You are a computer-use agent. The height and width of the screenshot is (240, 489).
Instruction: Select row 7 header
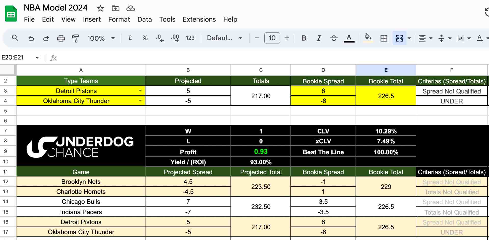[6, 131]
